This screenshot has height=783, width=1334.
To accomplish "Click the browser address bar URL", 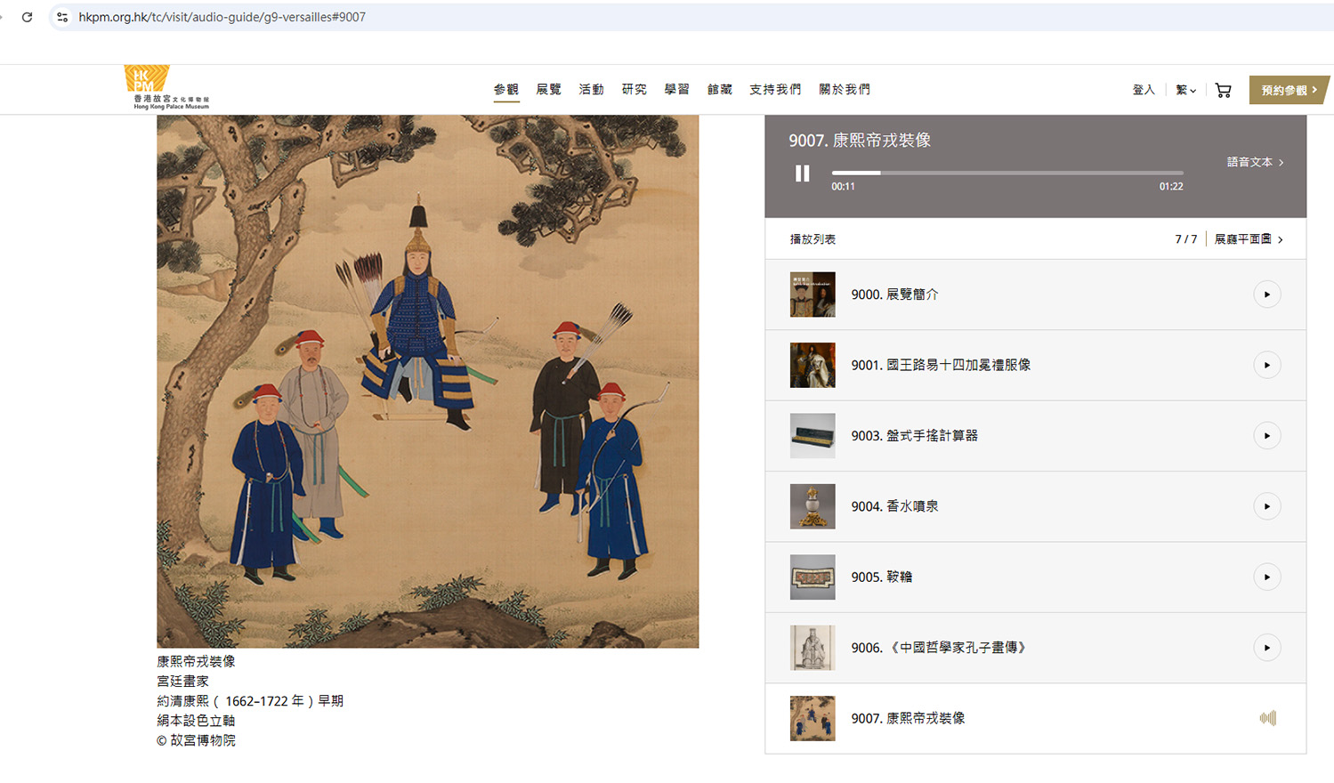I will (222, 17).
